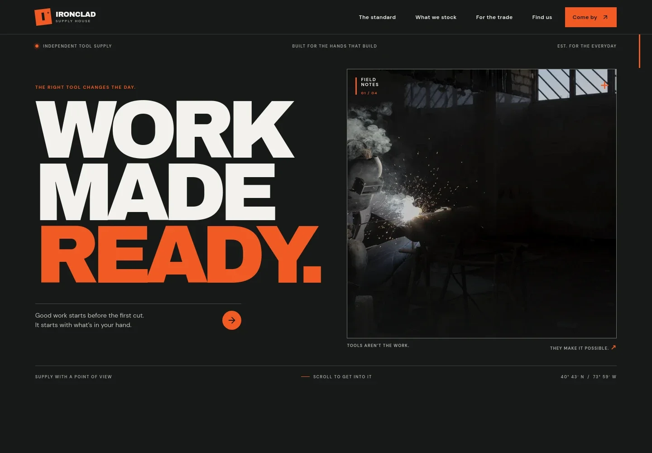The width and height of the screenshot is (652, 453).
Task: Click the round orange arrow button
Action: click(232, 320)
